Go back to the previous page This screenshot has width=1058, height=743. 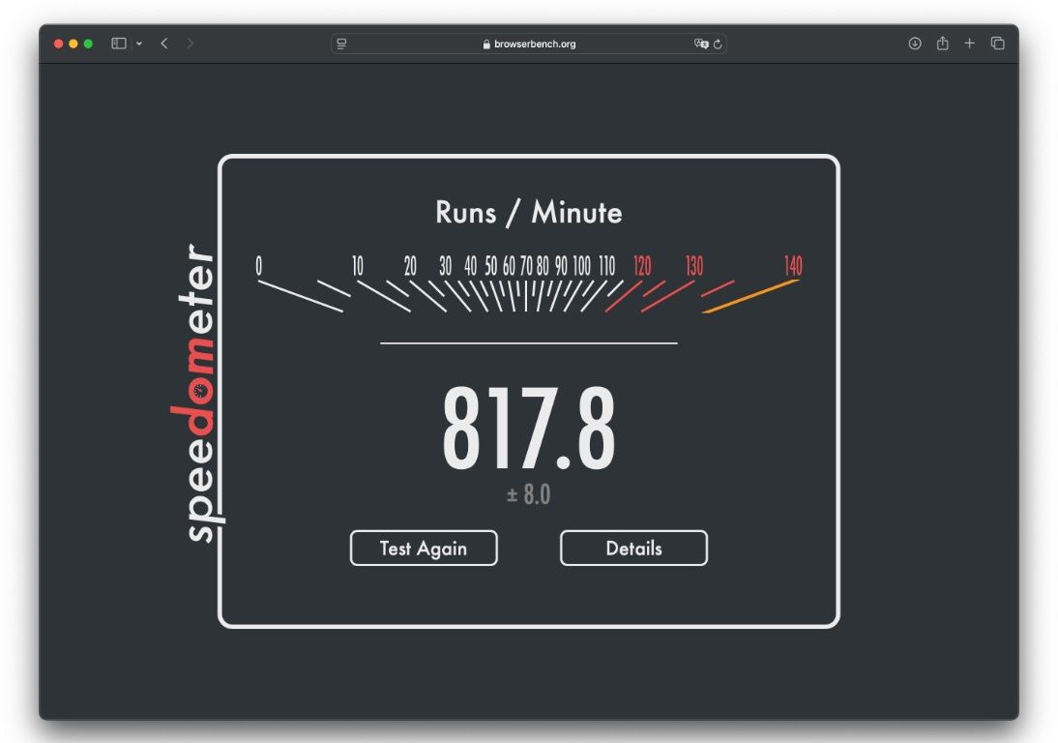pyautogui.click(x=164, y=44)
